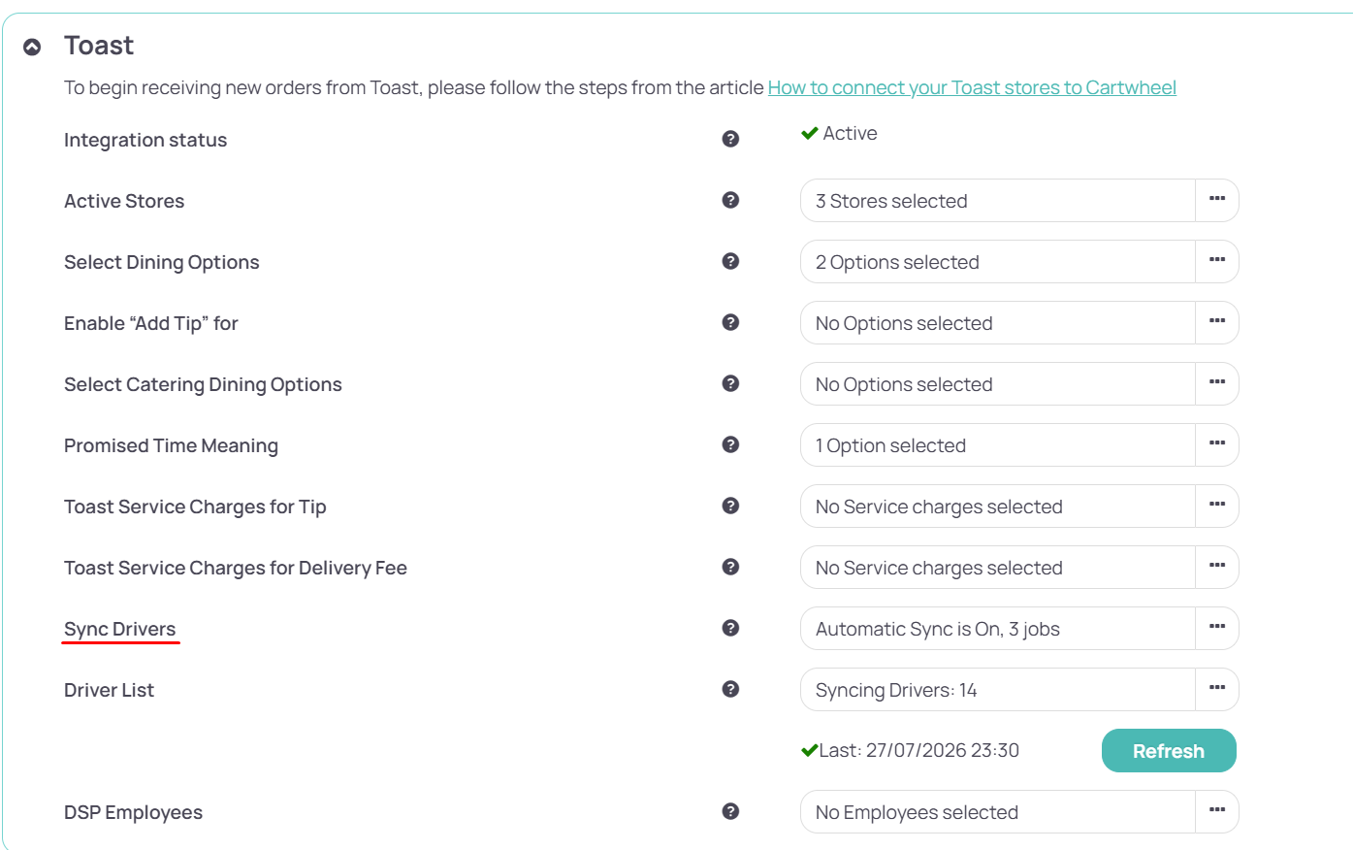1353x850 pixels.
Task: Show help for Service Charges for Delivery Fee
Action: click(x=731, y=567)
